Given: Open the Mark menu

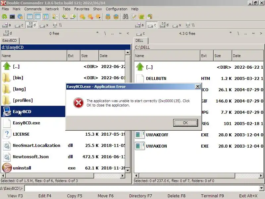Looking at the screenshot, I should 16,9.
